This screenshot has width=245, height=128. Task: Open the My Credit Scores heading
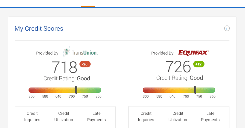[x=39, y=29]
